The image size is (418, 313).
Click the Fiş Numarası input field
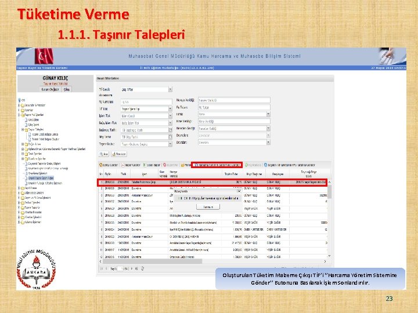[146, 102]
